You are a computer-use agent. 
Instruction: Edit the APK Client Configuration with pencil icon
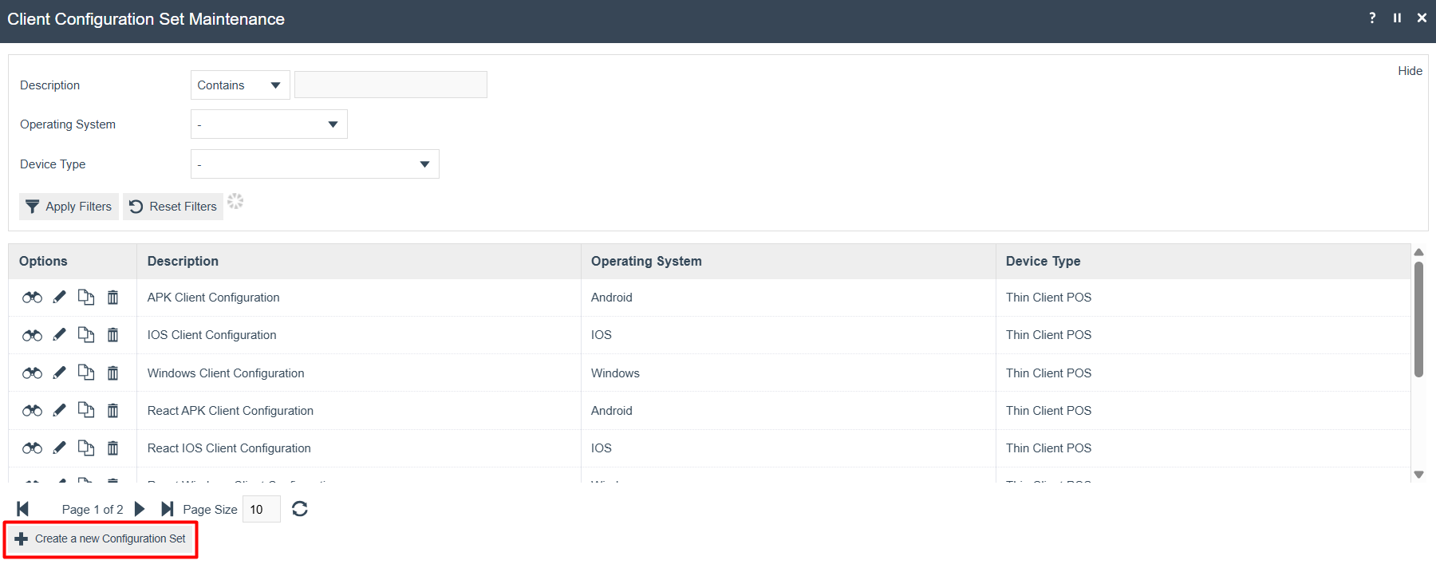coord(59,298)
